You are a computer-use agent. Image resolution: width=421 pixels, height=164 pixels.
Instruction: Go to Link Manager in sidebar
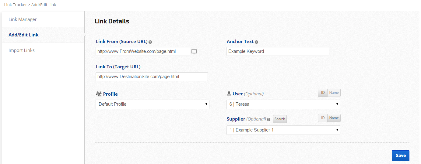(x=23, y=19)
